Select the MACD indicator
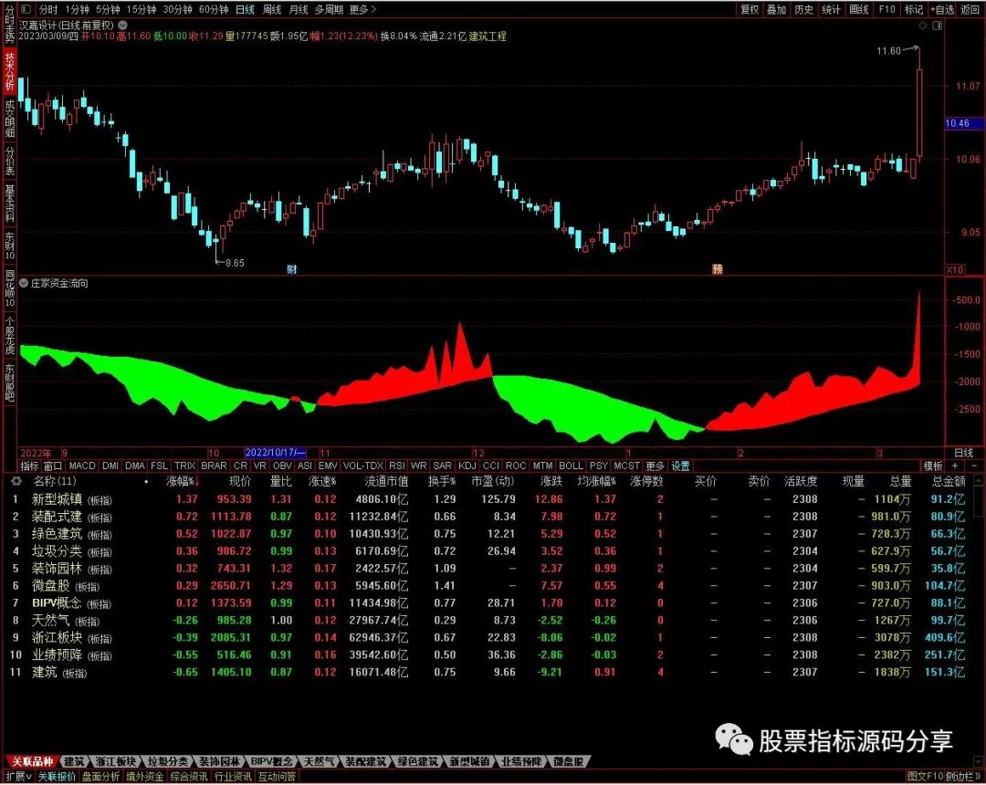 82,466
